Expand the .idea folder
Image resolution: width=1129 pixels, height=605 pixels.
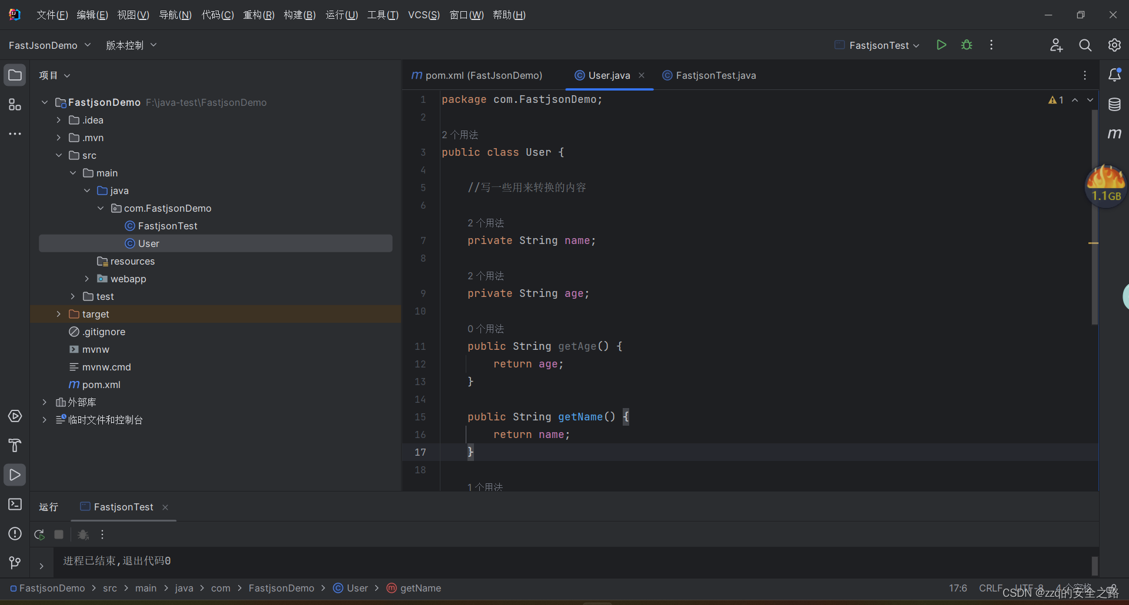[x=59, y=120]
